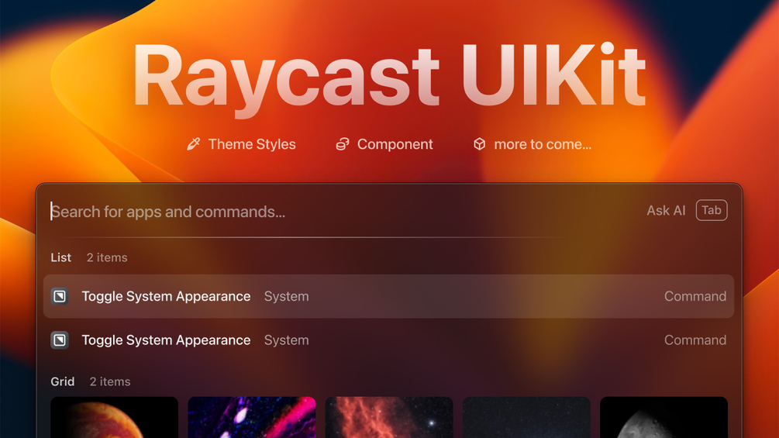Open the gray moon grid thumbnail

click(664, 417)
